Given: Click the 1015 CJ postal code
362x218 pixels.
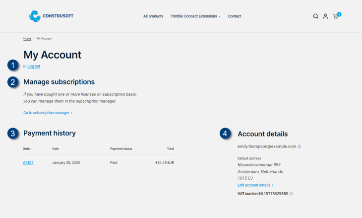Looking at the screenshot, I should [x=245, y=178].
